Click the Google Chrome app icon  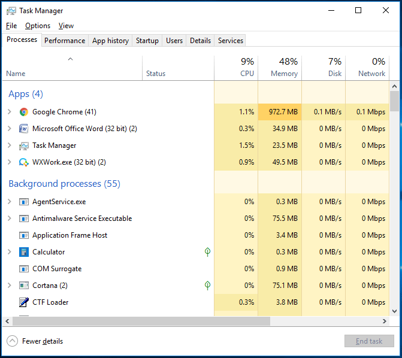(24, 112)
